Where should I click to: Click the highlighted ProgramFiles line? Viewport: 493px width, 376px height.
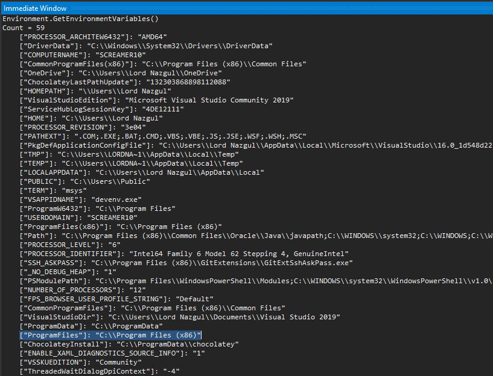pyautogui.click(x=109, y=335)
